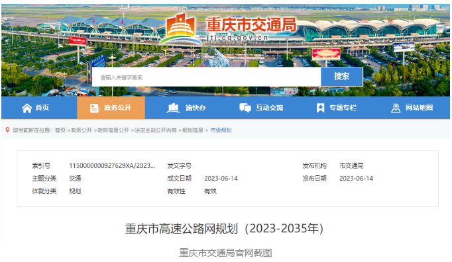The height and width of the screenshot is (262, 452).
Task: Click the 发布机构 label
Action: point(315,165)
